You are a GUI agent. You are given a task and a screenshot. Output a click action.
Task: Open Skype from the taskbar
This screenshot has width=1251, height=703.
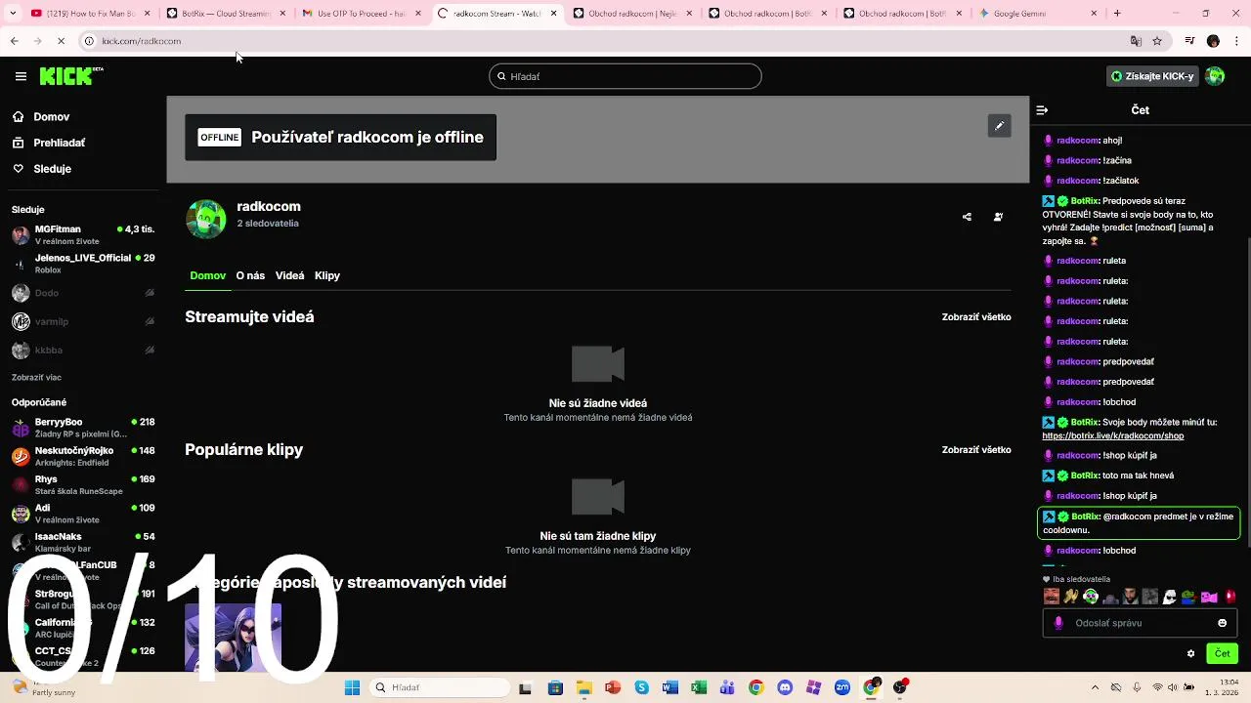[642, 687]
